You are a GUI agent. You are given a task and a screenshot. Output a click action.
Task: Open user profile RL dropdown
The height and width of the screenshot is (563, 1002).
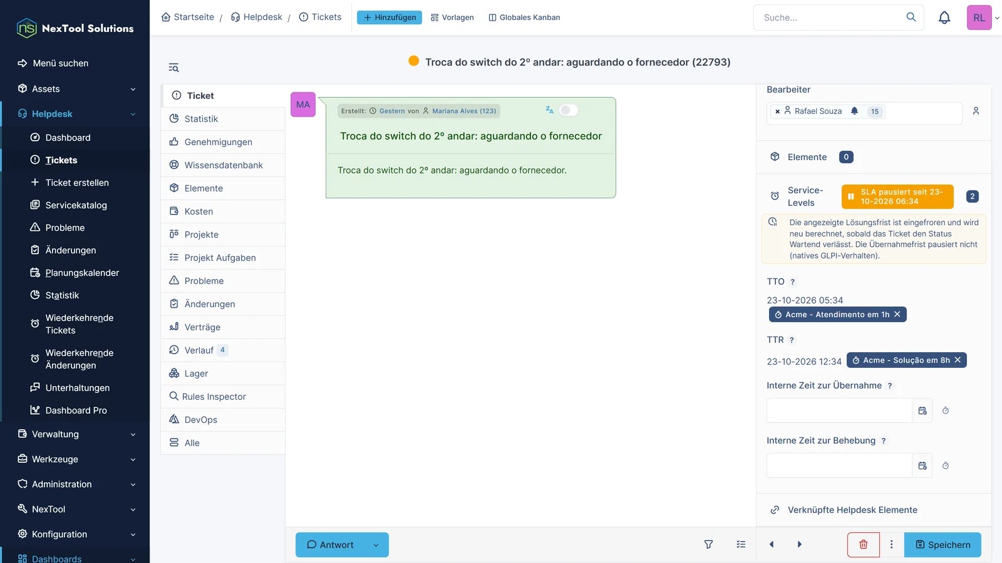tap(984, 18)
